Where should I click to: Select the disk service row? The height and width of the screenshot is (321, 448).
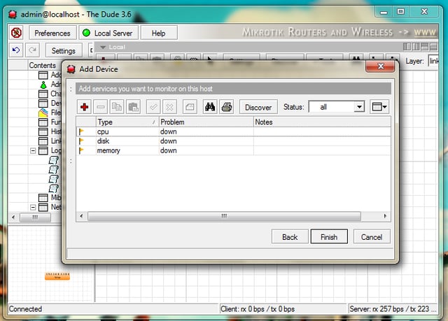click(x=233, y=141)
